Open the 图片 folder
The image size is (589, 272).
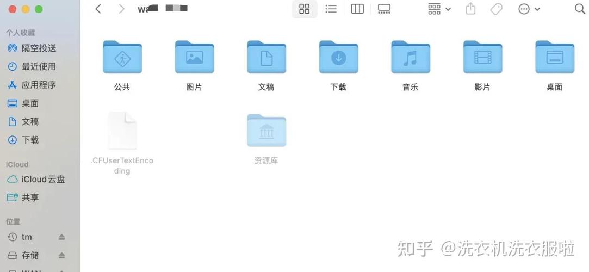(x=194, y=57)
